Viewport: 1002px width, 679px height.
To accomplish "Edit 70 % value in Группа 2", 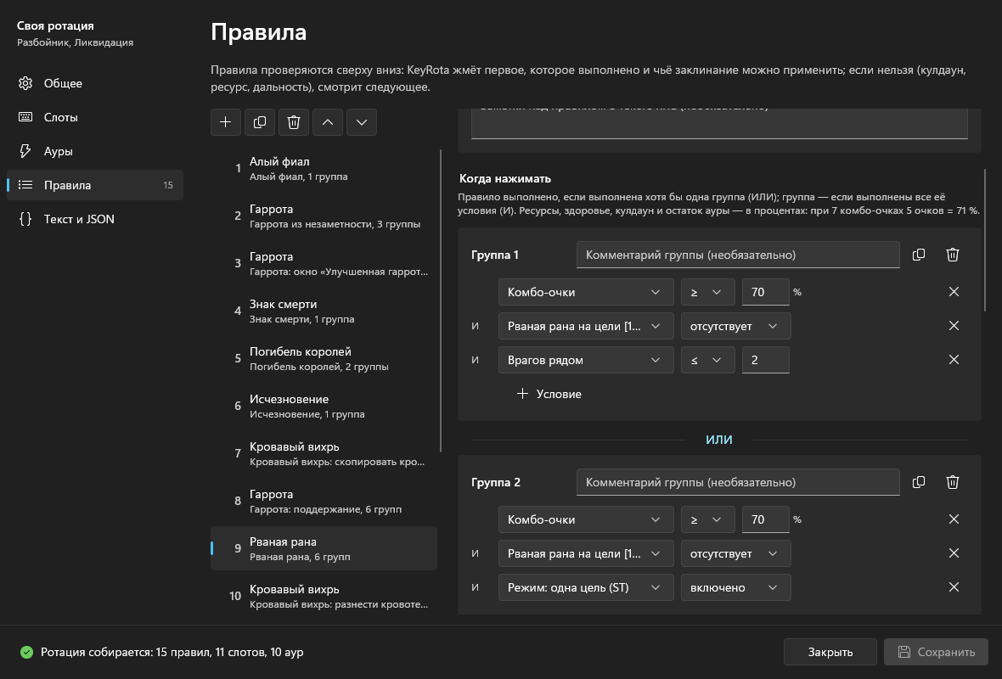I will click(x=766, y=519).
